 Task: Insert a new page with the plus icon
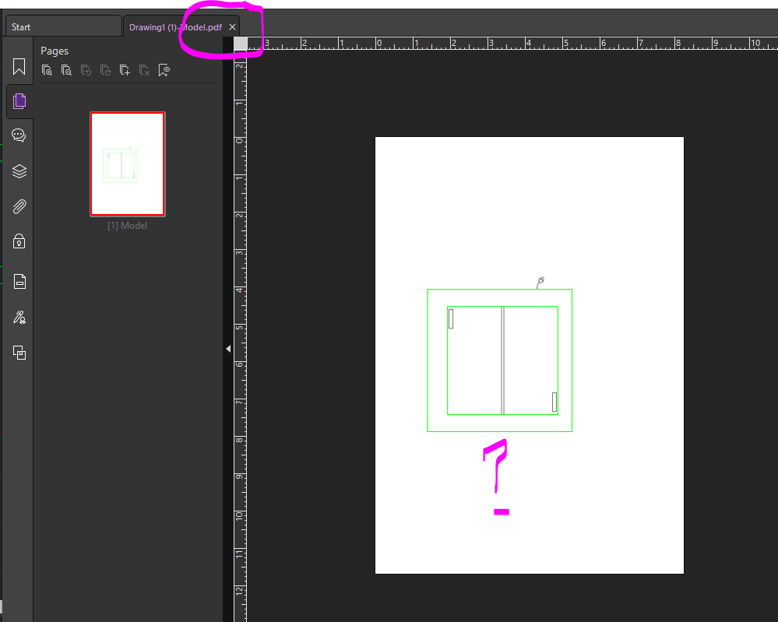click(125, 69)
